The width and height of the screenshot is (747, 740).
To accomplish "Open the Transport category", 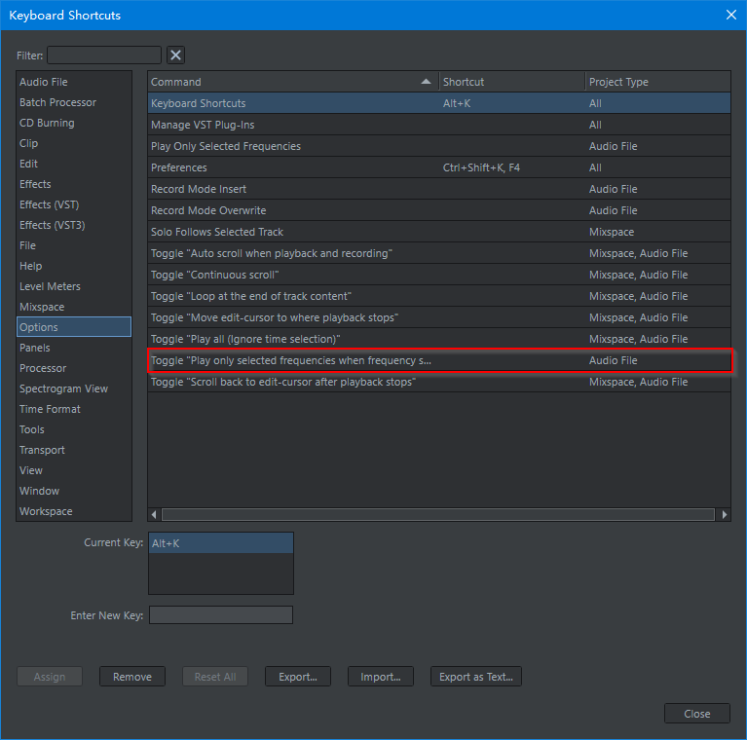I will pos(42,450).
